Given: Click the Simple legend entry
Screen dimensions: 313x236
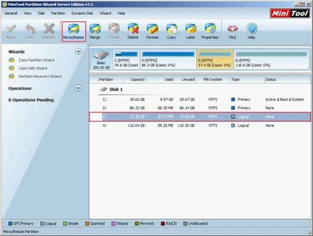Looking at the screenshot, I should tap(71, 223).
